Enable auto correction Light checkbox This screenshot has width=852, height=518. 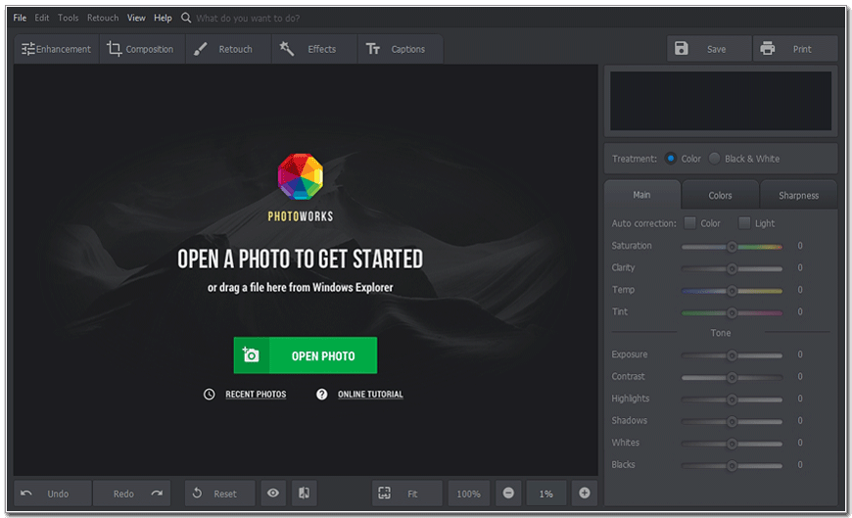(x=744, y=223)
